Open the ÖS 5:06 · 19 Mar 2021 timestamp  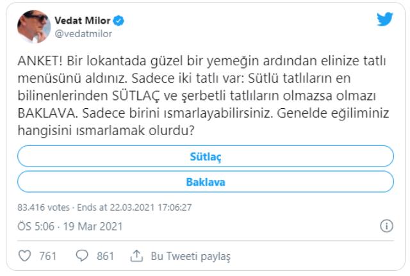[x=70, y=226]
